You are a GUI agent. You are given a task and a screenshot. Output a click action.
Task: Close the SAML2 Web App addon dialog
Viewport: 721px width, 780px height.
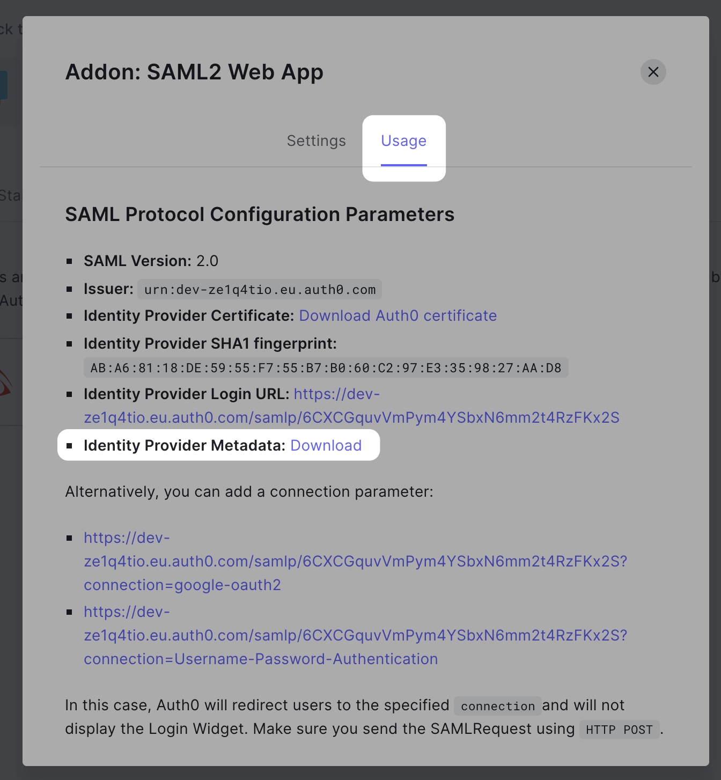tap(653, 72)
